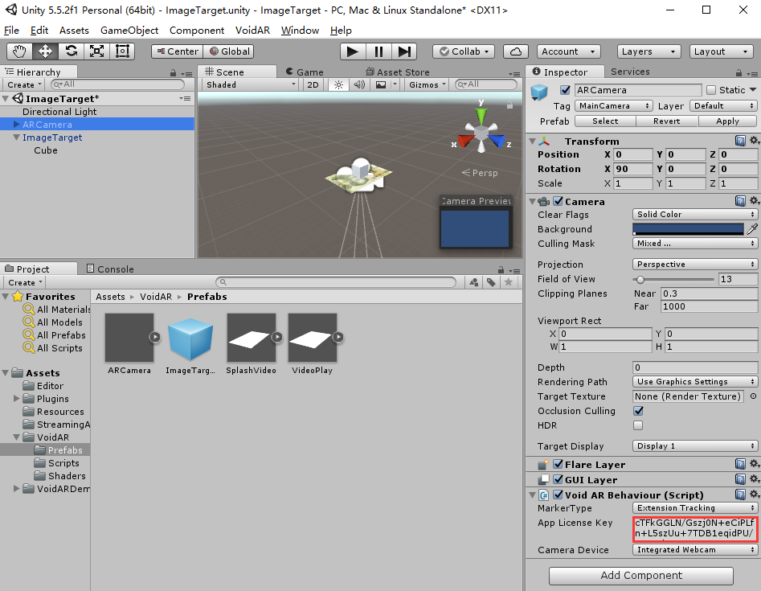
Task: Open Transform component help icon
Action: (740, 141)
